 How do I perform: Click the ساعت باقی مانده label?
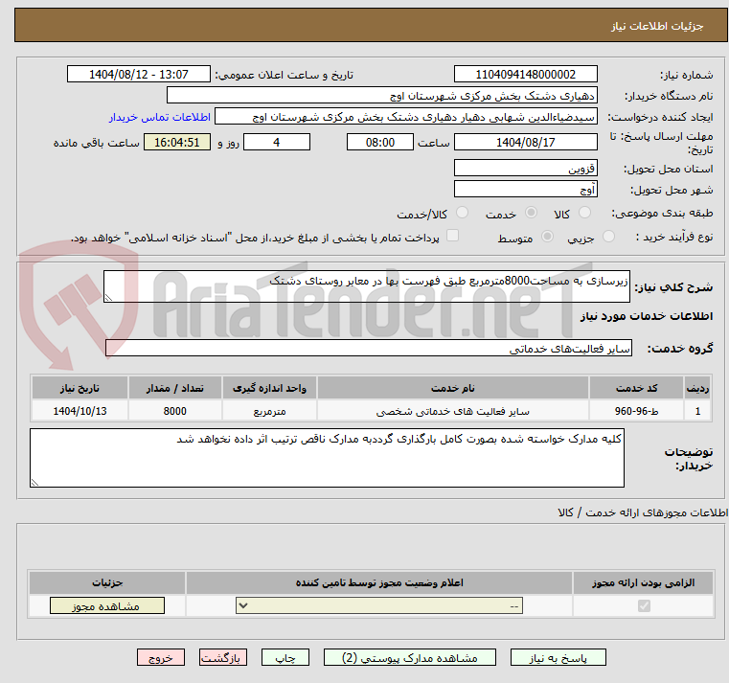(x=96, y=143)
